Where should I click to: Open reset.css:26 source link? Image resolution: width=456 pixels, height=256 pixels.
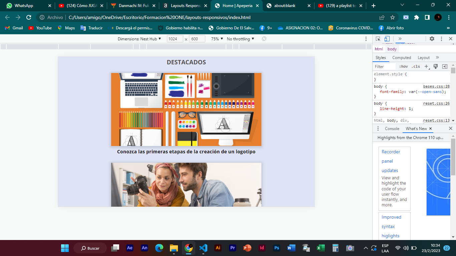(436, 103)
